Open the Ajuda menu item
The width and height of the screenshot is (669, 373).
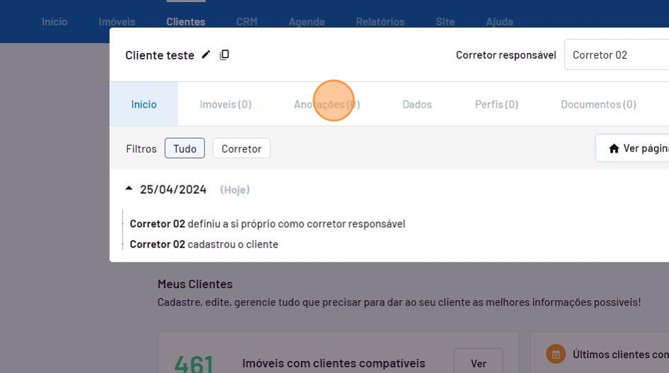click(x=499, y=21)
